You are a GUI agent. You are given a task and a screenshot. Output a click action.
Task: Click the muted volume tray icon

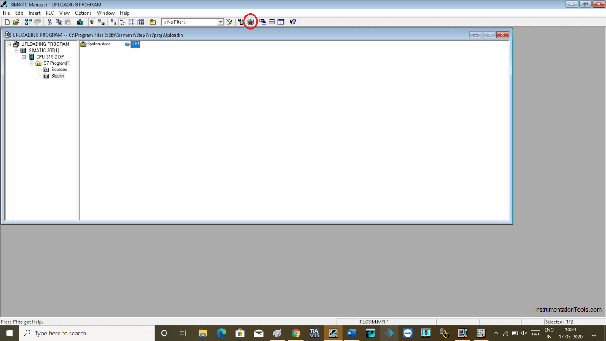pos(524,333)
